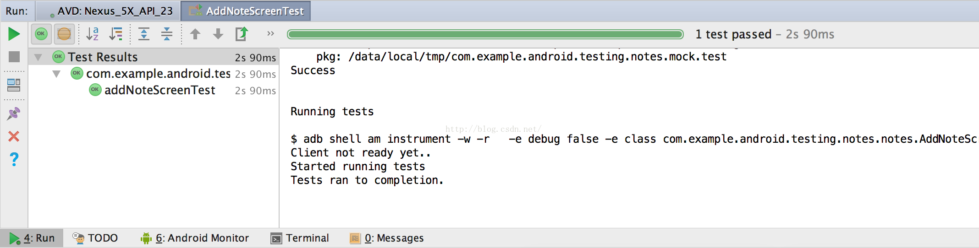
Task: Collapse the Test Results root node
Action: [x=38, y=57]
